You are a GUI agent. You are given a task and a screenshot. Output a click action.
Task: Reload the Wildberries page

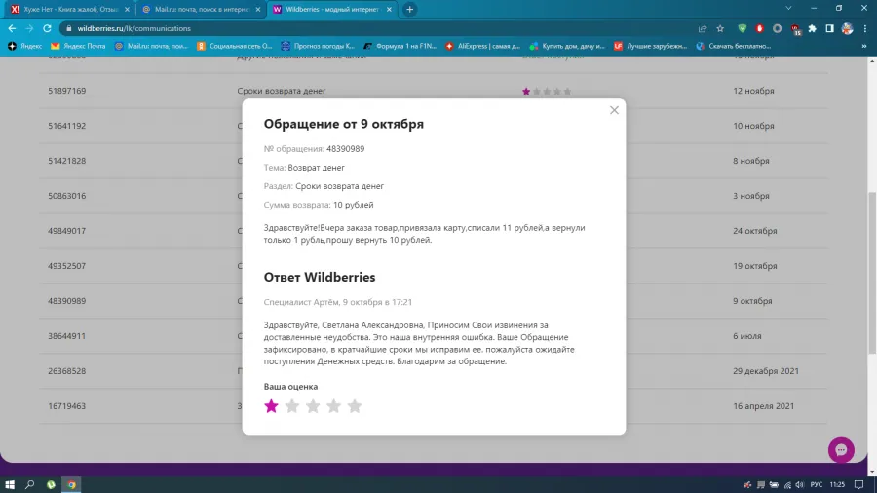click(47, 28)
